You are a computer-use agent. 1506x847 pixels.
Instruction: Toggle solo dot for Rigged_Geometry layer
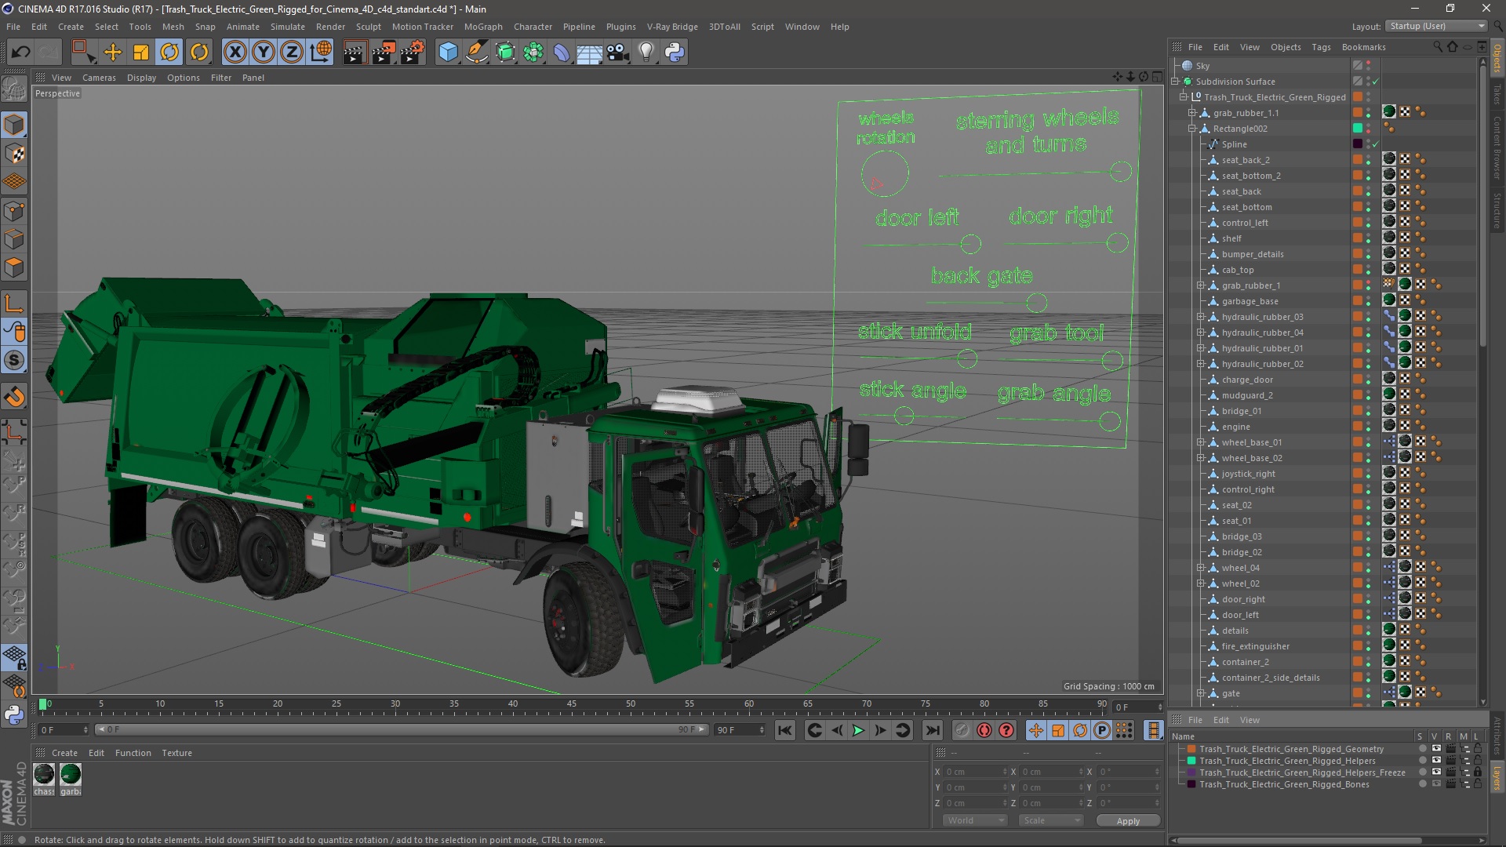(x=1422, y=749)
